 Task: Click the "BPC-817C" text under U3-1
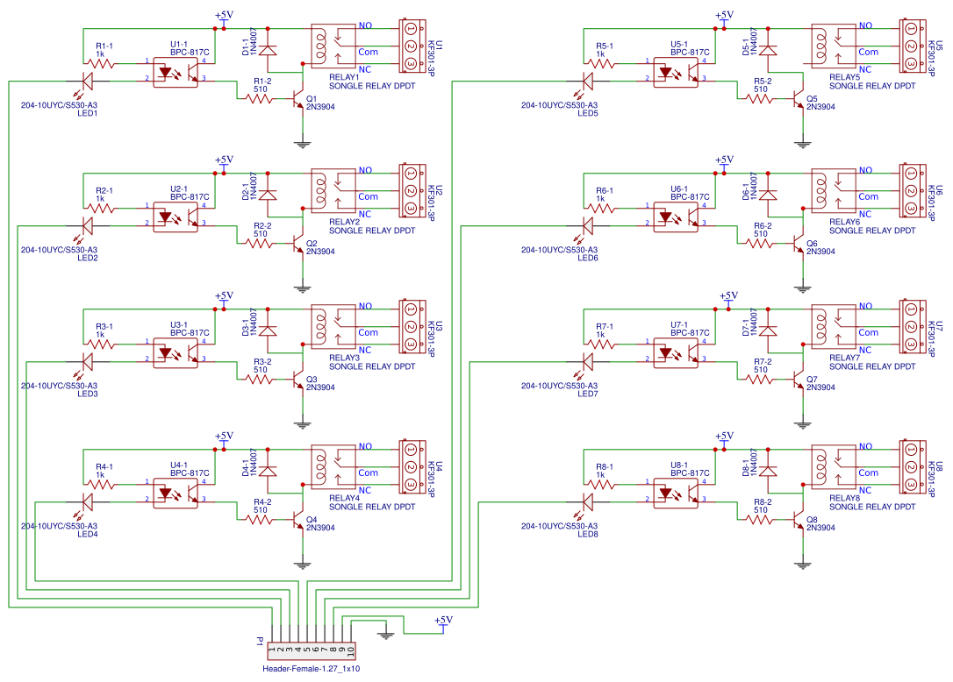point(190,333)
